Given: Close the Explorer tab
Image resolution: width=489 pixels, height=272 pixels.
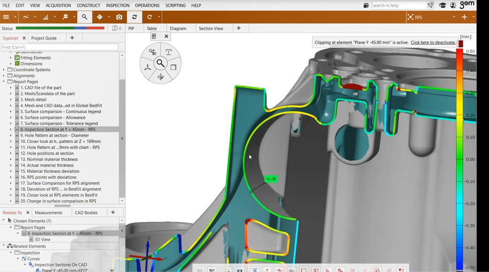Looking at the screenshot, I should [23, 38].
